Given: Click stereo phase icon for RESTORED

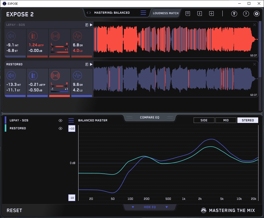Looking at the screenshot, I should (55, 76).
